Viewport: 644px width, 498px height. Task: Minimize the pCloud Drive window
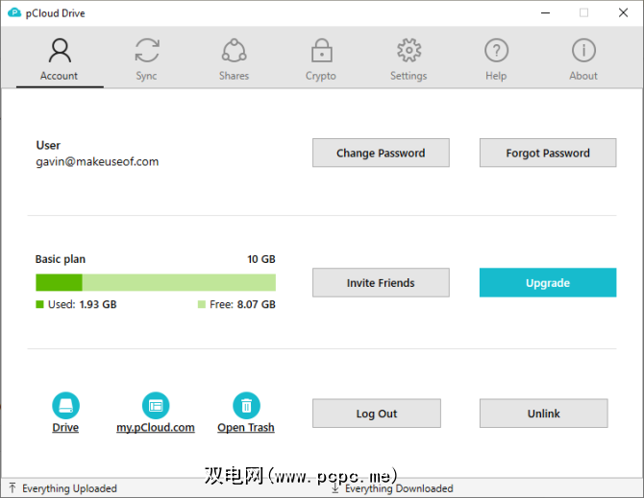[x=545, y=13]
